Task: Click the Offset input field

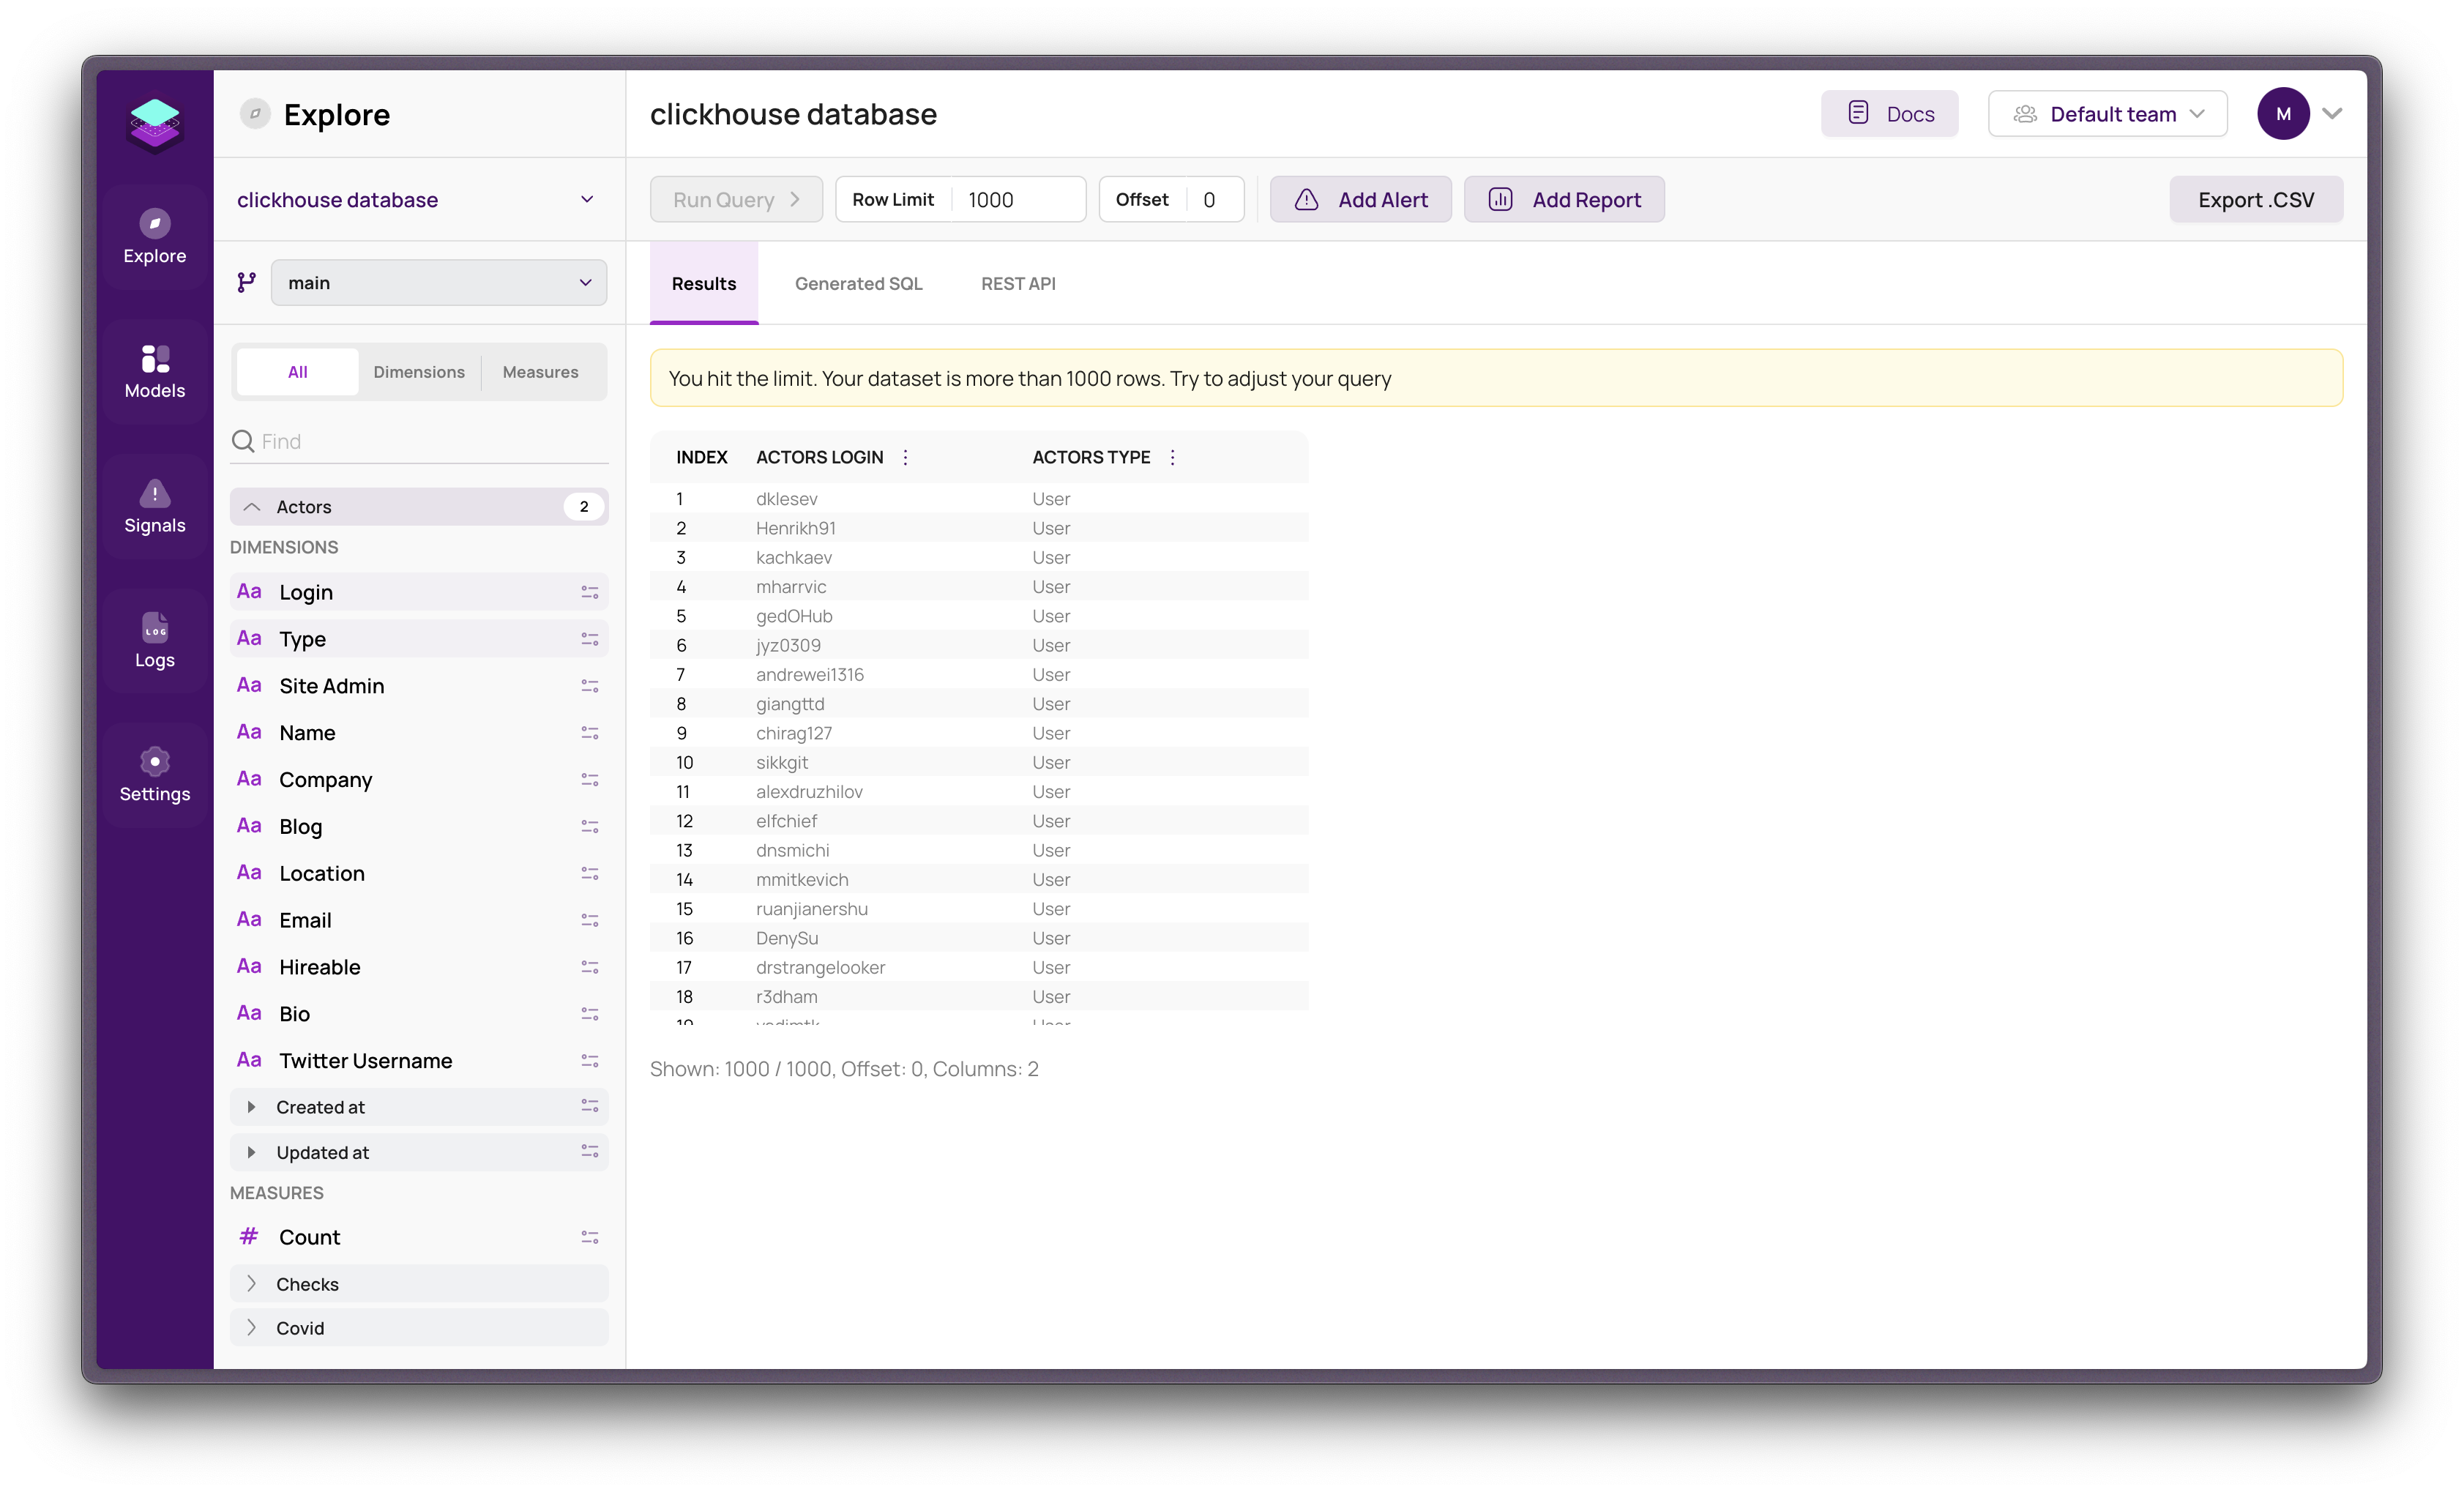Action: pos(1216,200)
